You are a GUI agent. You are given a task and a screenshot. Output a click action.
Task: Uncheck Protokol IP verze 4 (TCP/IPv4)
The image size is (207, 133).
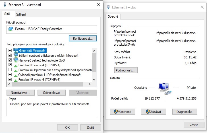pos(10,65)
